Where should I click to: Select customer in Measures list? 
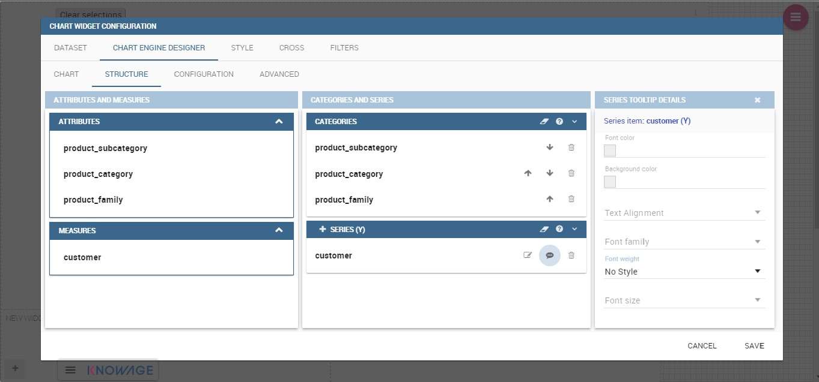coord(82,257)
